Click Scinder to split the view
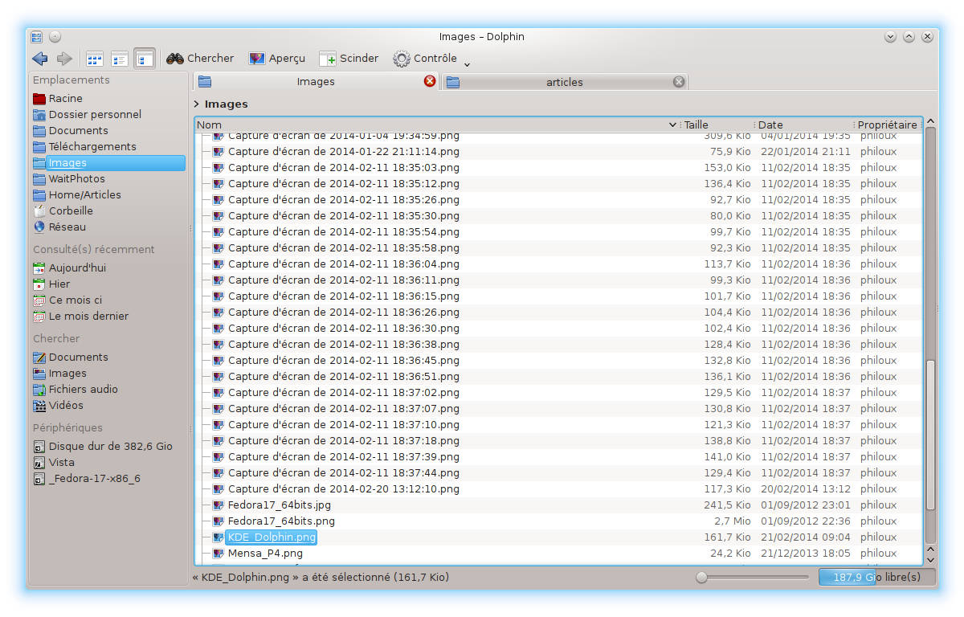Viewport: 964px width, 617px height. 349,59
